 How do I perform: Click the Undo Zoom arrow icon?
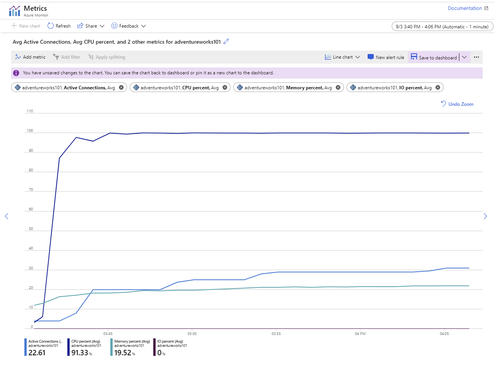(444, 103)
